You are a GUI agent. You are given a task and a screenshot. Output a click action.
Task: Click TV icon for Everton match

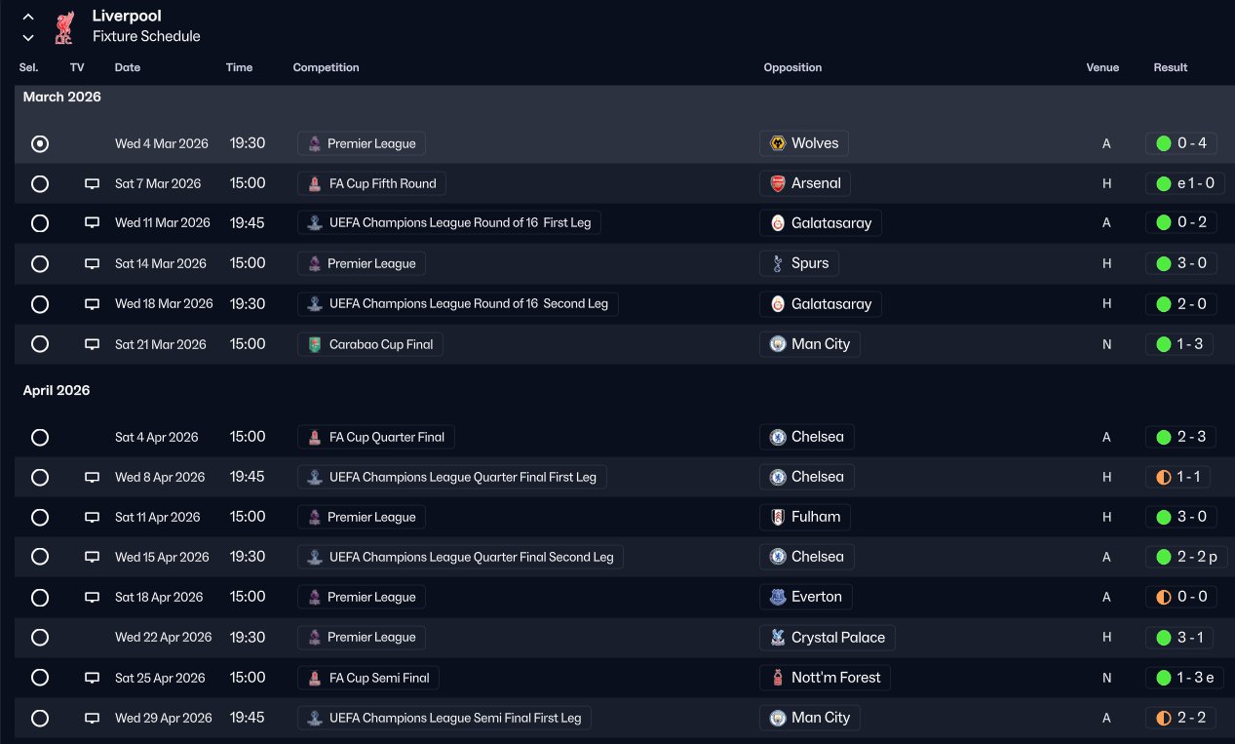coord(93,597)
